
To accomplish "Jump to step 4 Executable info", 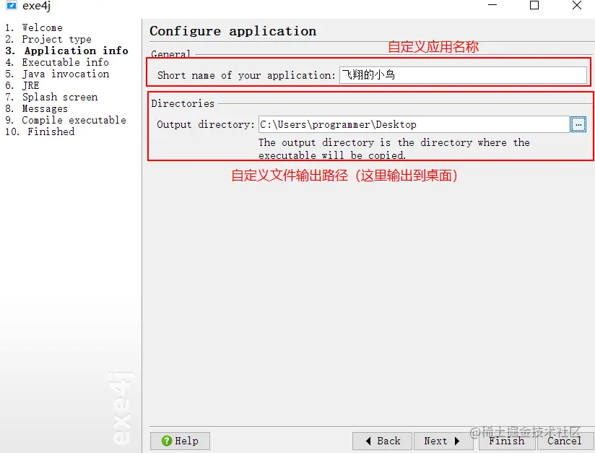I will point(57,62).
